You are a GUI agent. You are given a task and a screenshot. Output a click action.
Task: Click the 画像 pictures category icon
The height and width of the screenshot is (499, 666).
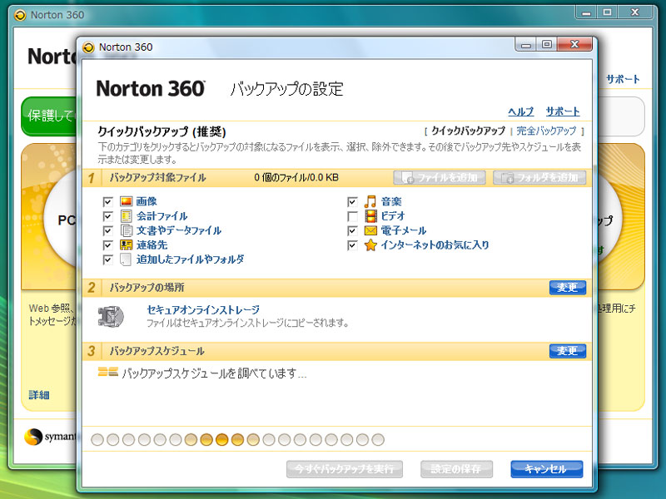pos(127,201)
